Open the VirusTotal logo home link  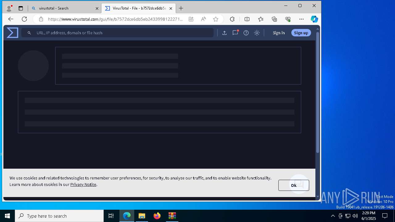pyautogui.click(x=12, y=33)
